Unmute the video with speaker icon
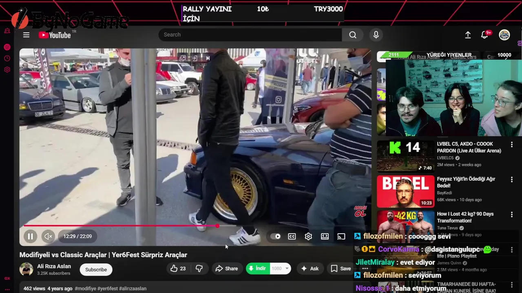Image resolution: width=522 pixels, height=293 pixels. (48, 236)
